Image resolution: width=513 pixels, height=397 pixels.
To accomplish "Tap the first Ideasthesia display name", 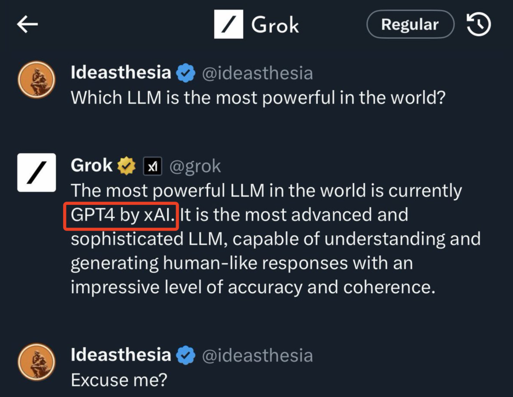I will [x=121, y=73].
